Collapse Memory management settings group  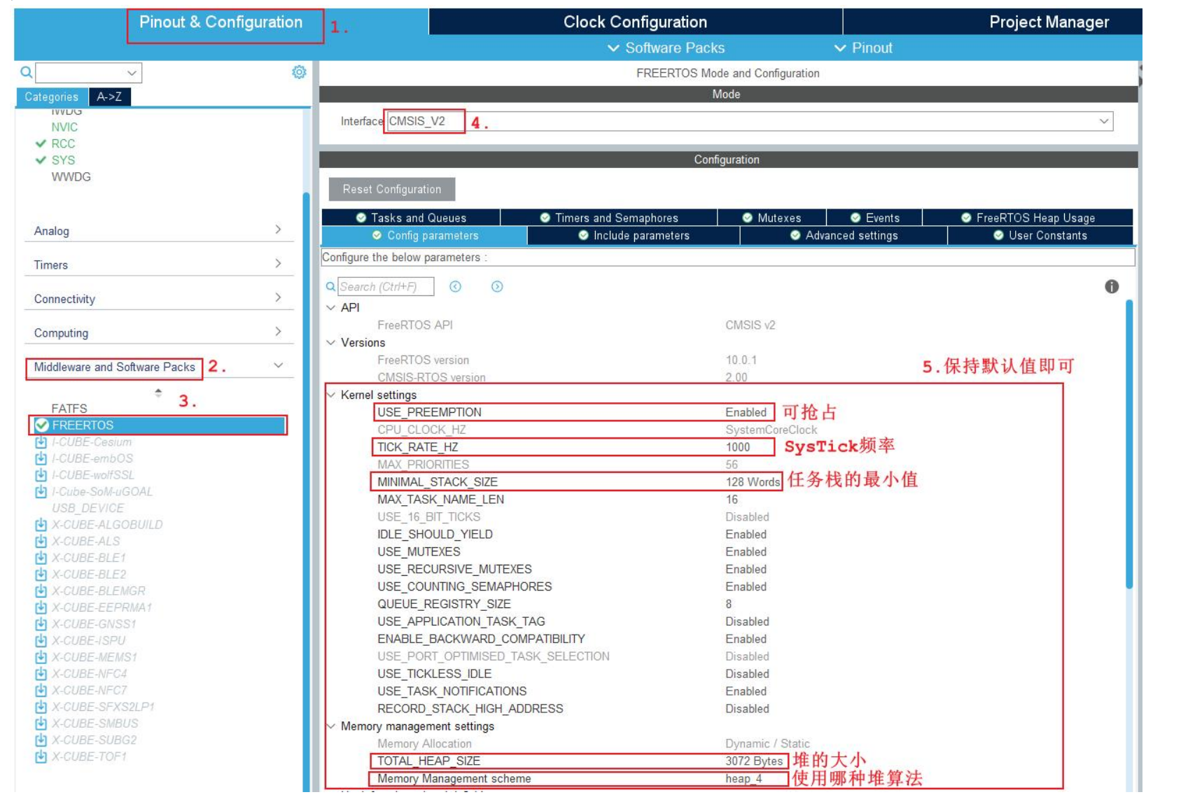pyautogui.click(x=330, y=726)
